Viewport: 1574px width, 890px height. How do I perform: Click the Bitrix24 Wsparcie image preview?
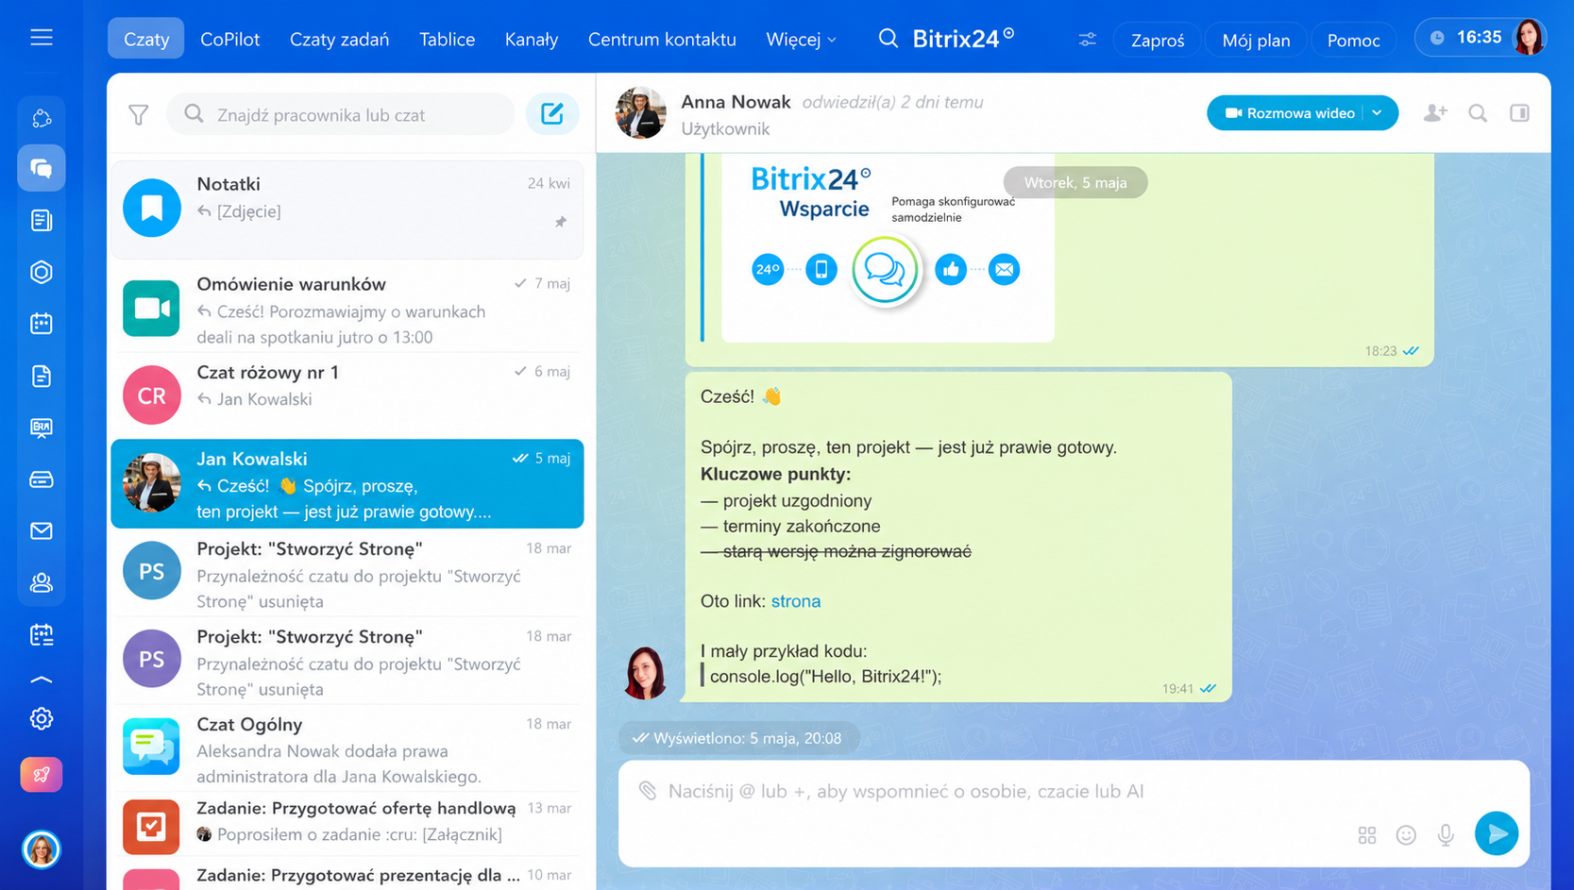pos(888,247)
